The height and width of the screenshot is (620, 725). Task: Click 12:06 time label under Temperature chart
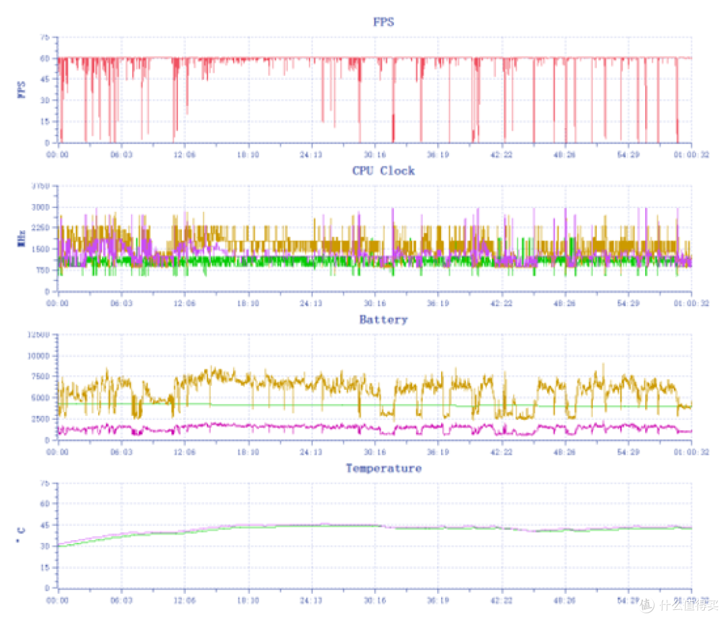click(x=185, y=600)
